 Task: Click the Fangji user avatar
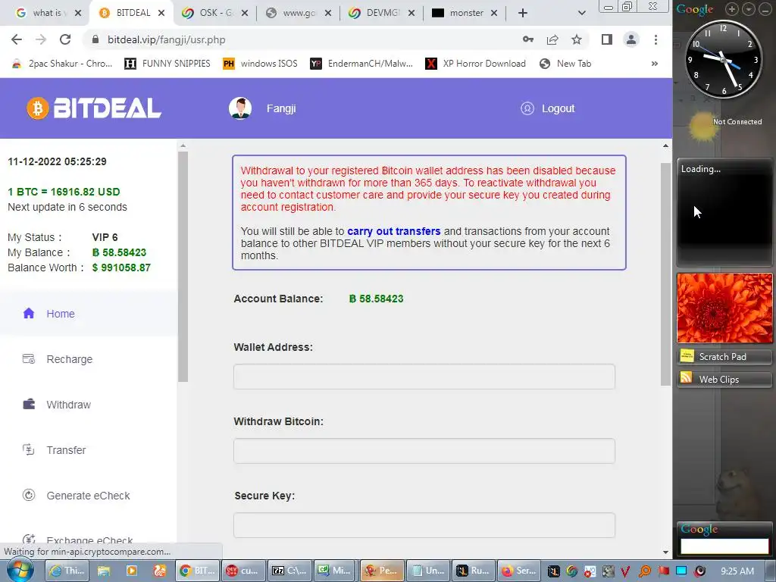pyautogui.click(x=240, y=108)
